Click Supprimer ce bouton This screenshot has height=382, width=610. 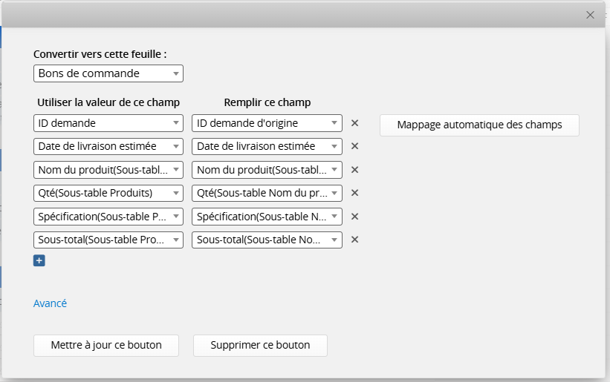[260, 346]
